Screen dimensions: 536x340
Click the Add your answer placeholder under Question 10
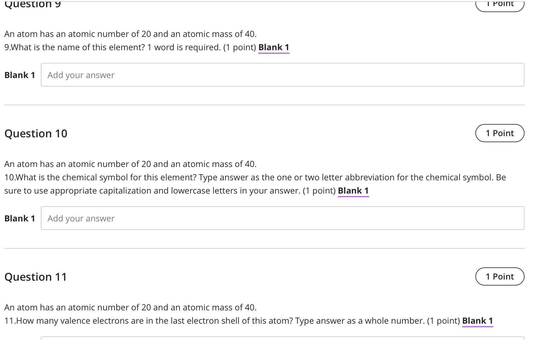pos(80,218)
